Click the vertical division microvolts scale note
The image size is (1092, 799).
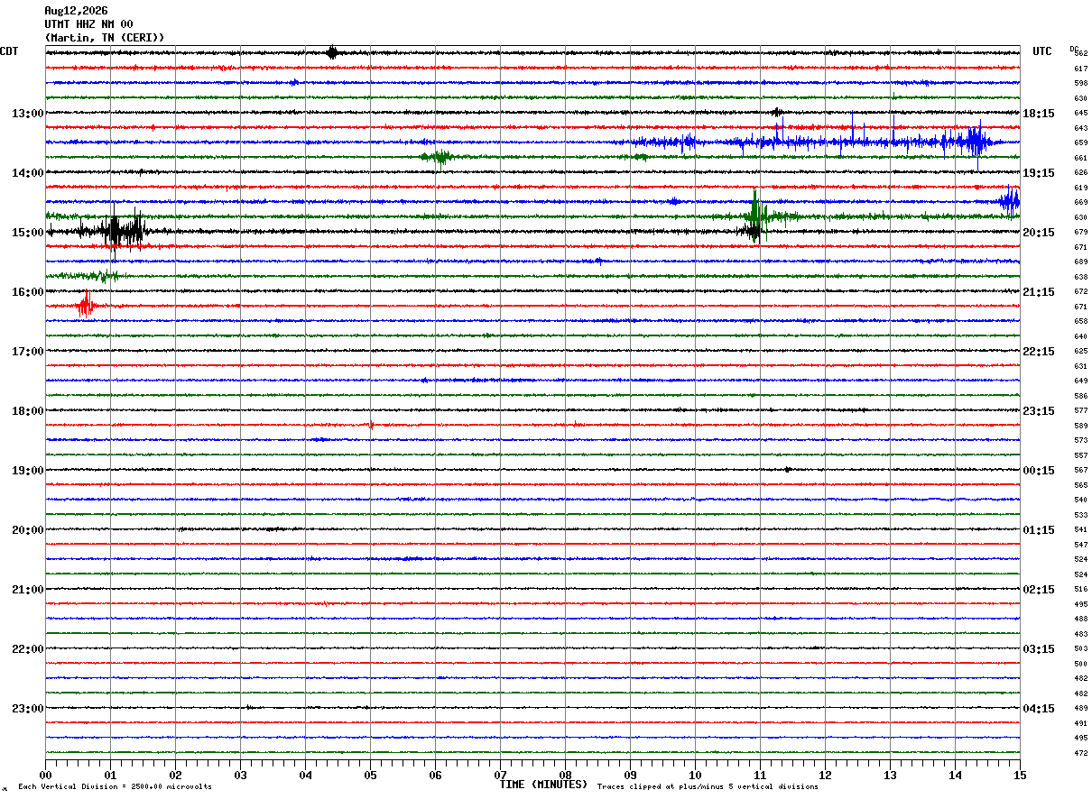tap(115, 786)
